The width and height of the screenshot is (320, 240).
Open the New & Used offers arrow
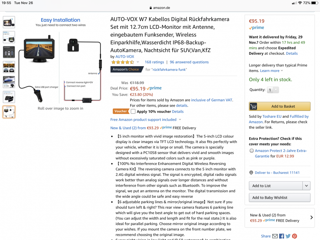tap(311, 218)
